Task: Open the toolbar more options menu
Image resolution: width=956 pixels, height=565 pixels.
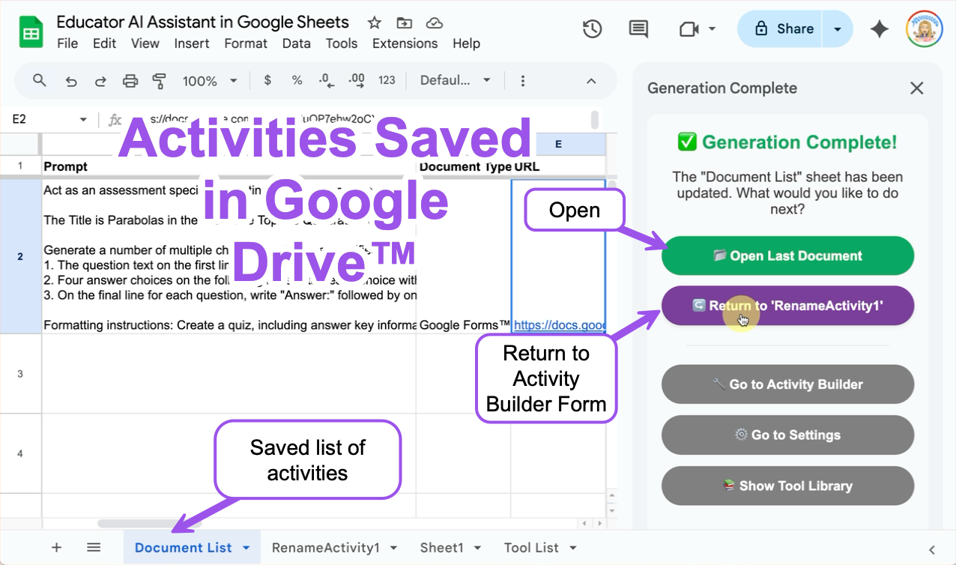Action: [x=523, y=81]
